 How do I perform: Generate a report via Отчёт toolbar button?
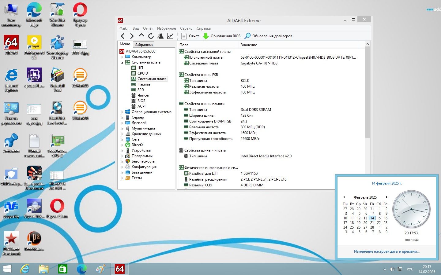(x=190, y=36)
